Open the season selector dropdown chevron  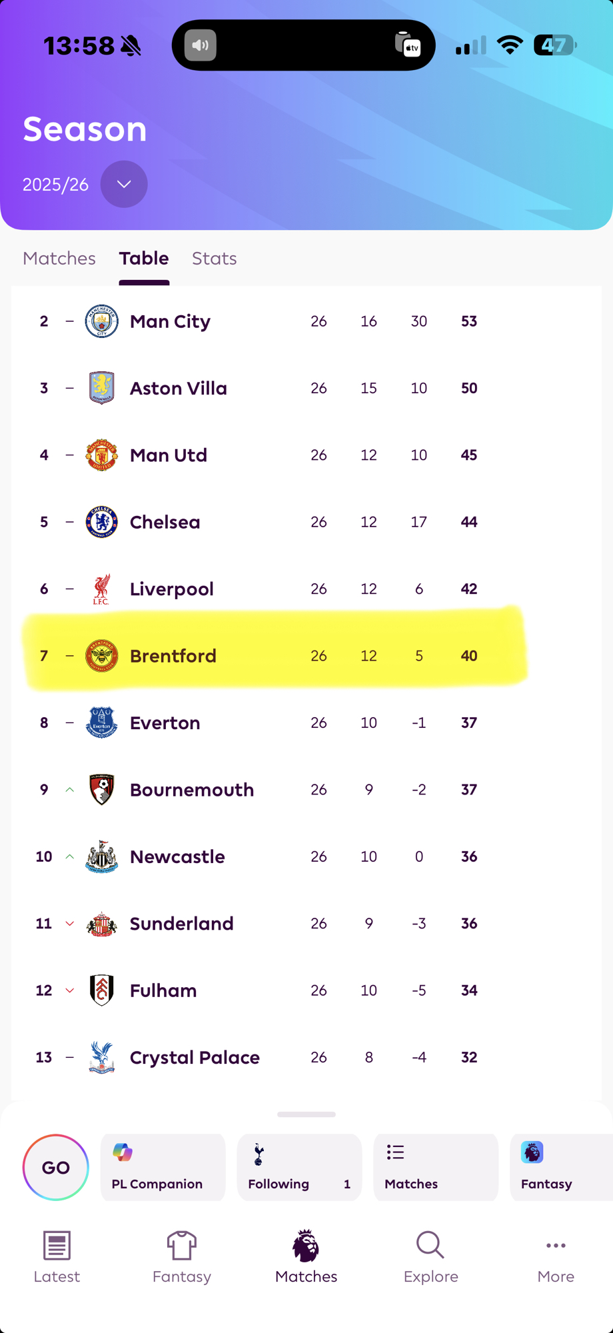(x=124, y=184)
